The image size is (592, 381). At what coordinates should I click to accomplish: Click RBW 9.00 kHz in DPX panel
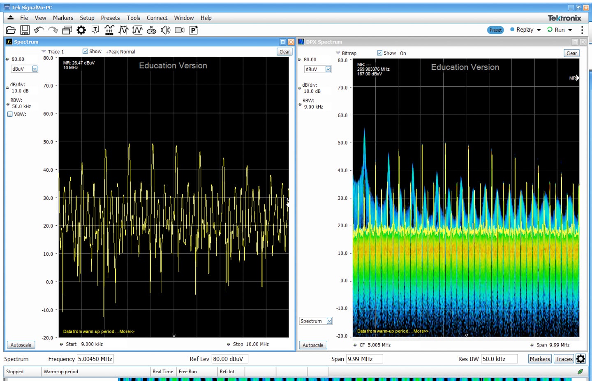tap(313, 107)
